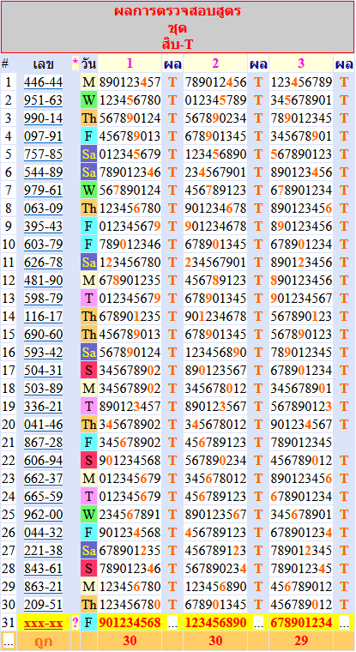Click the ellipsis in the bottom-left footer cell

(x=8, y=641)
